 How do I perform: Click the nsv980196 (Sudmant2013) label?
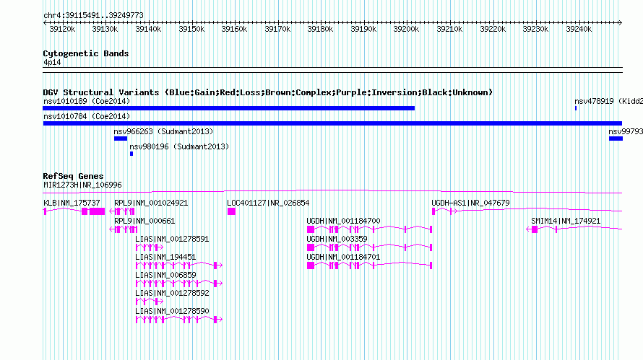179,146
